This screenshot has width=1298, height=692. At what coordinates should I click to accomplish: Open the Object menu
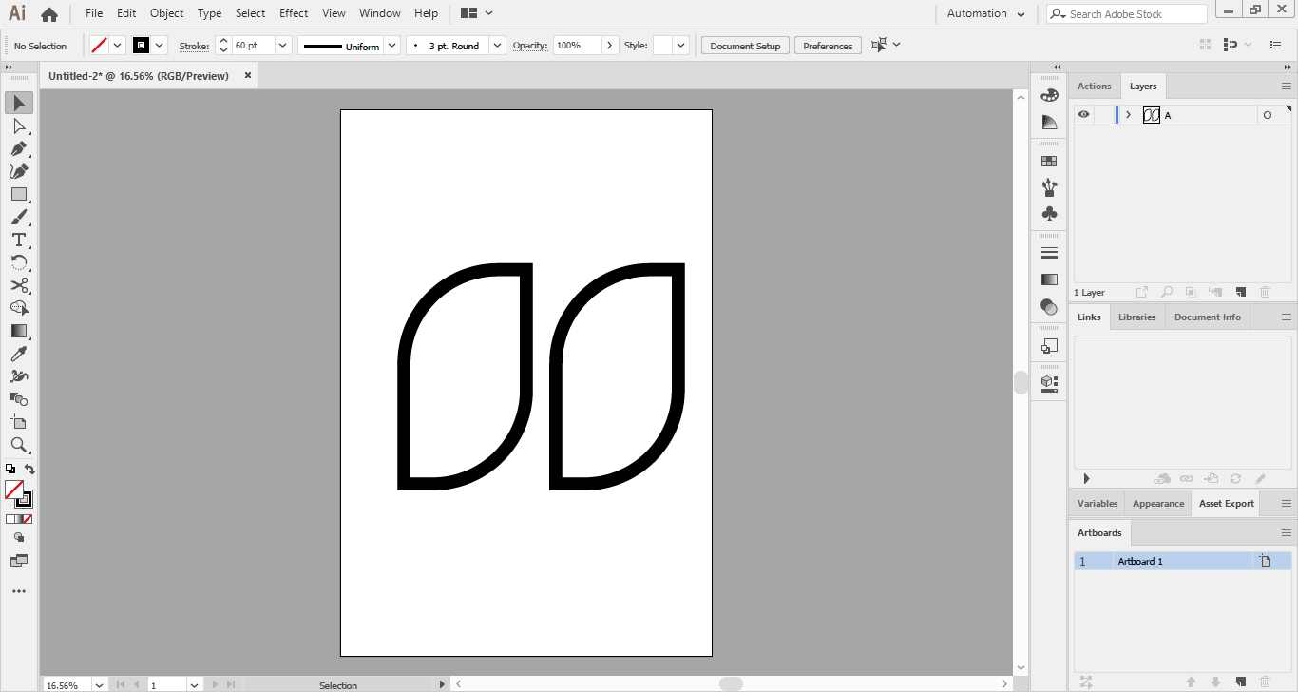point(166,13)
